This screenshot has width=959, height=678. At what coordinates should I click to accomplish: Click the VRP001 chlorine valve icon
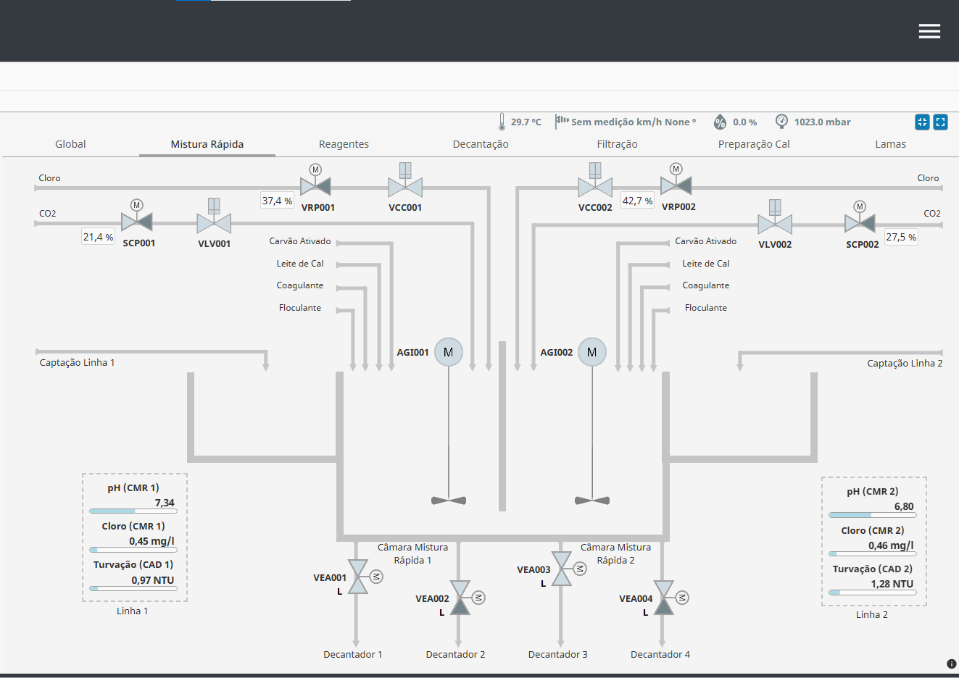[315, 186]
